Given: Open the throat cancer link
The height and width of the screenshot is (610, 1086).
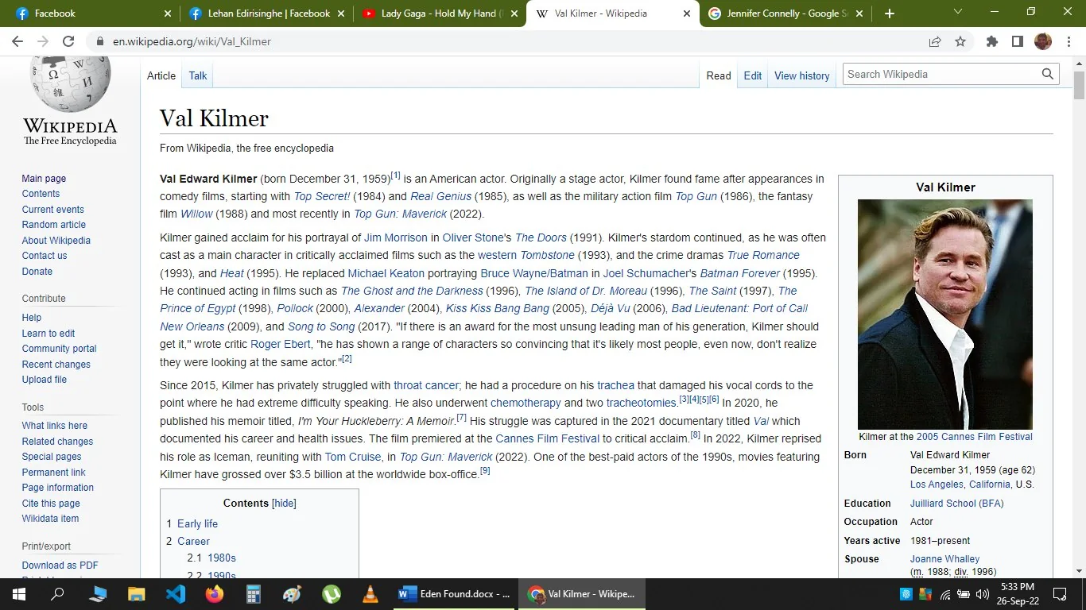Looking at the screenshot, I should (427, 385).
